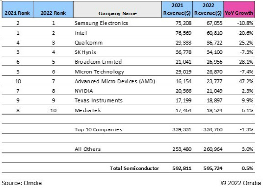
Task: Select the Micron Technology cell
Action: point(99,72)
